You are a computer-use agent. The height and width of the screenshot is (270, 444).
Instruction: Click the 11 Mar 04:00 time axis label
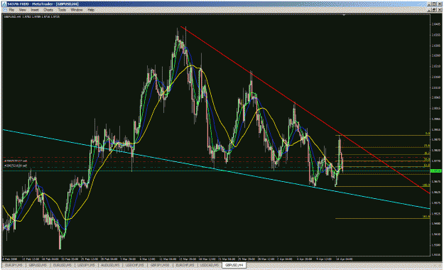coord(168,259)
